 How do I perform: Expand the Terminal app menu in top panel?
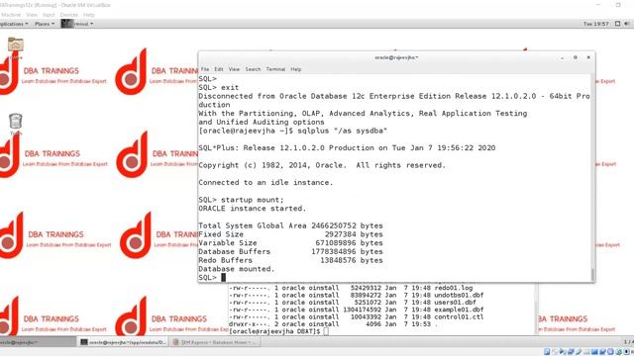[77, 24]
